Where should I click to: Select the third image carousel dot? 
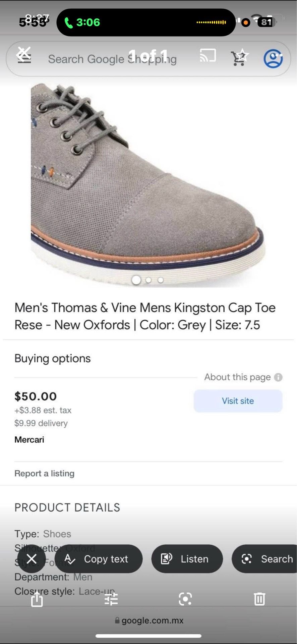point(161,280)
